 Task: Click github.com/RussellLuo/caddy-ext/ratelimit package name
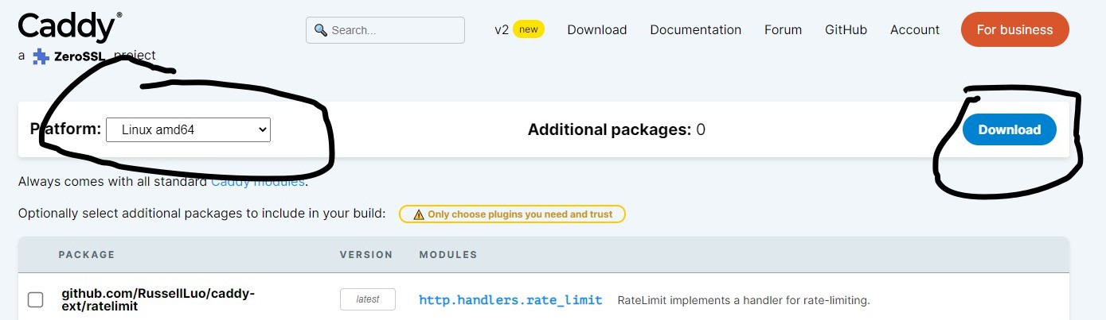coord(158,299)
